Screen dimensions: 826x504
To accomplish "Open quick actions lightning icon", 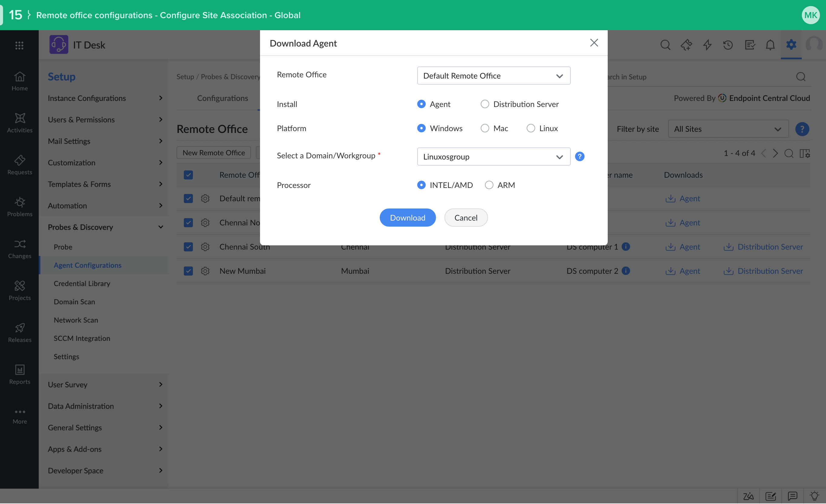I will coord(707,45).
